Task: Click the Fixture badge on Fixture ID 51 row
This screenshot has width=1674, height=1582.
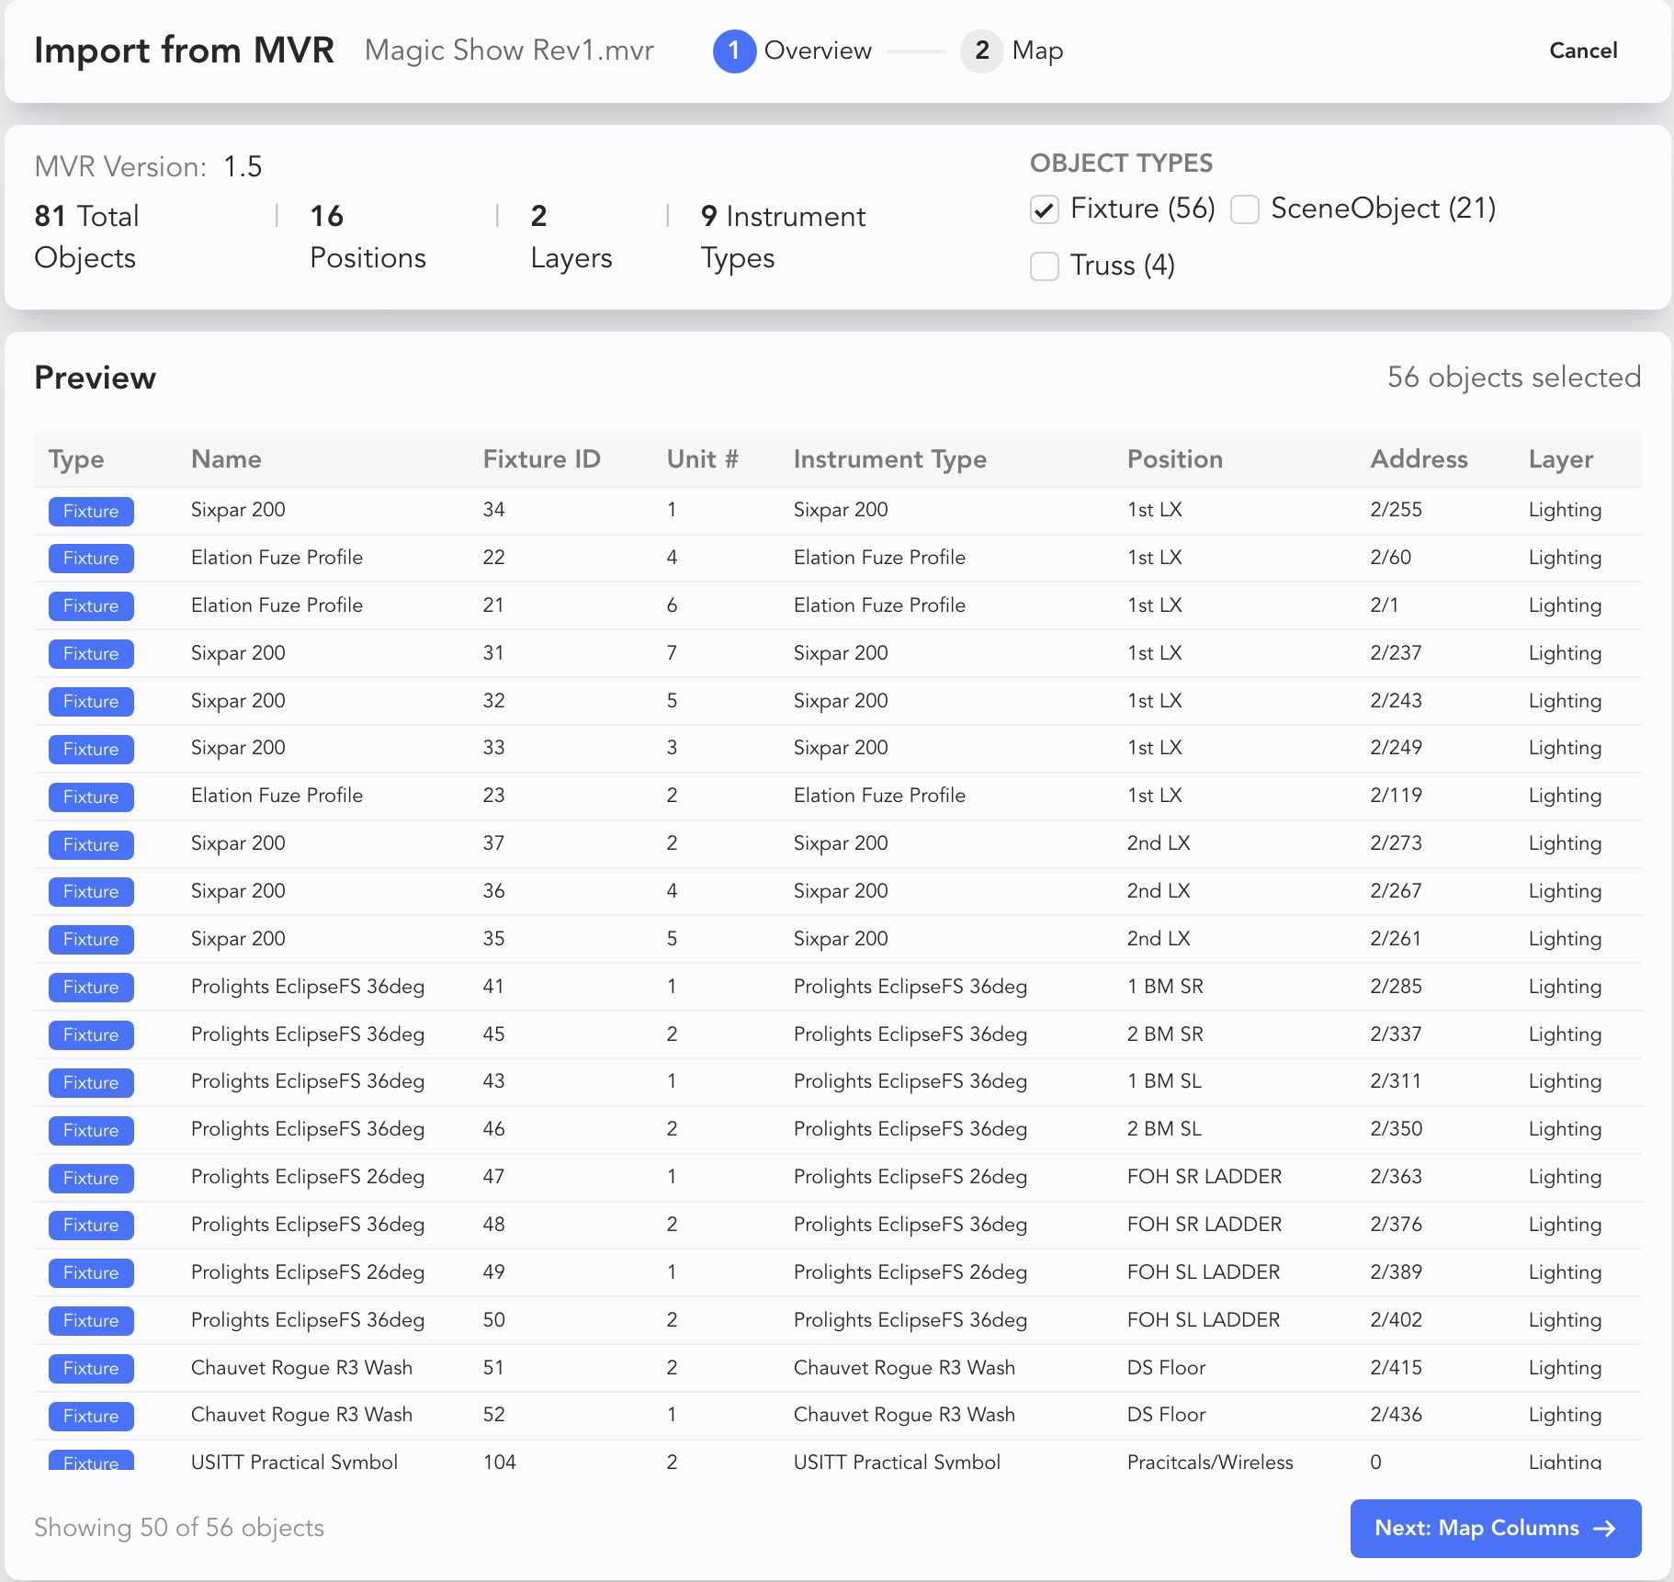Action: pyautogui.click(x=91, y=1369)
